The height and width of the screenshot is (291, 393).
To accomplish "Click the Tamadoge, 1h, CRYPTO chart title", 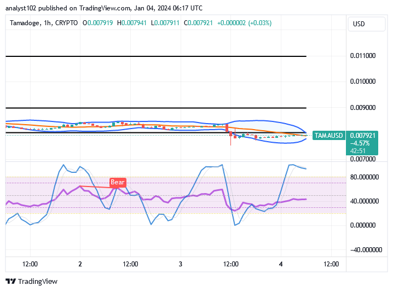I will tap(44, 23).
